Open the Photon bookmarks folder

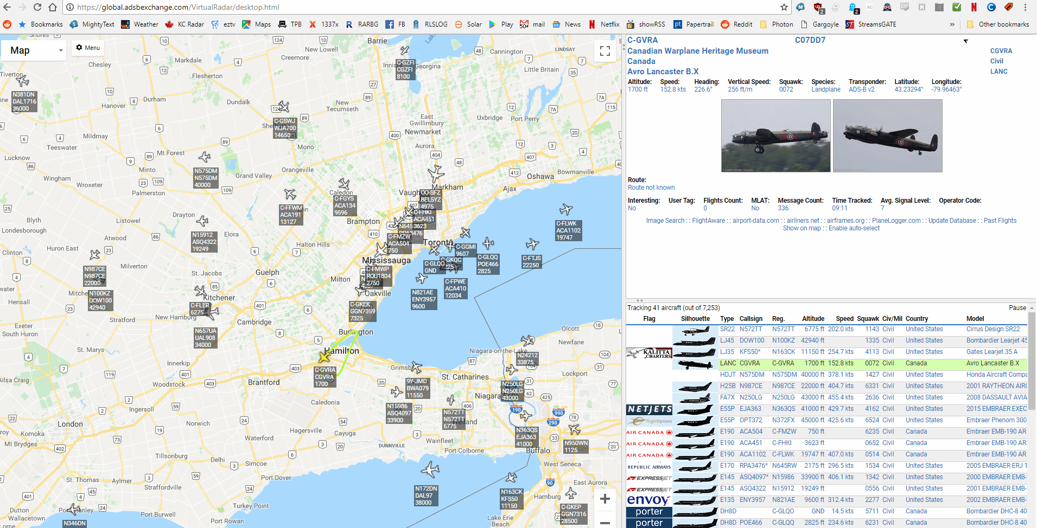777,24
